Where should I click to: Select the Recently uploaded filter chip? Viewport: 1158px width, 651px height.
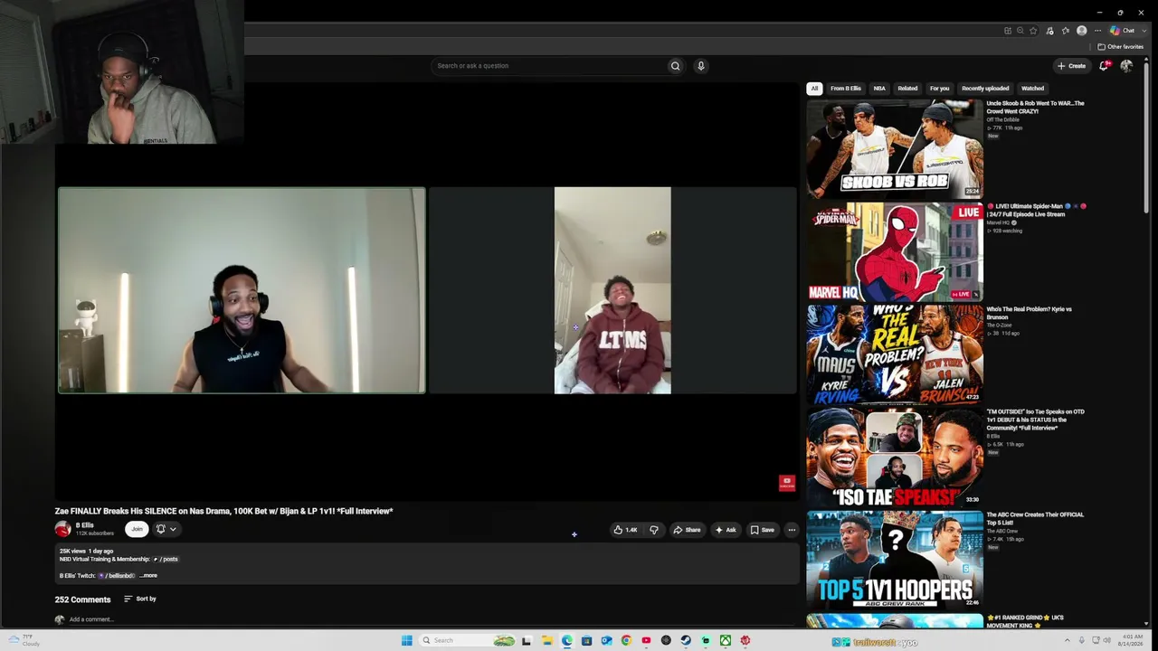pos(985,89)
